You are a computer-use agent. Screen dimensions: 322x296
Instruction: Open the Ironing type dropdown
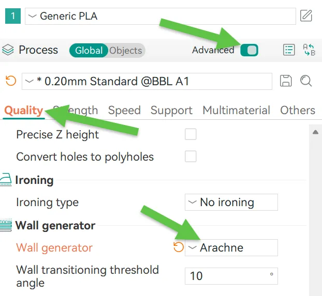pos(231,202)
